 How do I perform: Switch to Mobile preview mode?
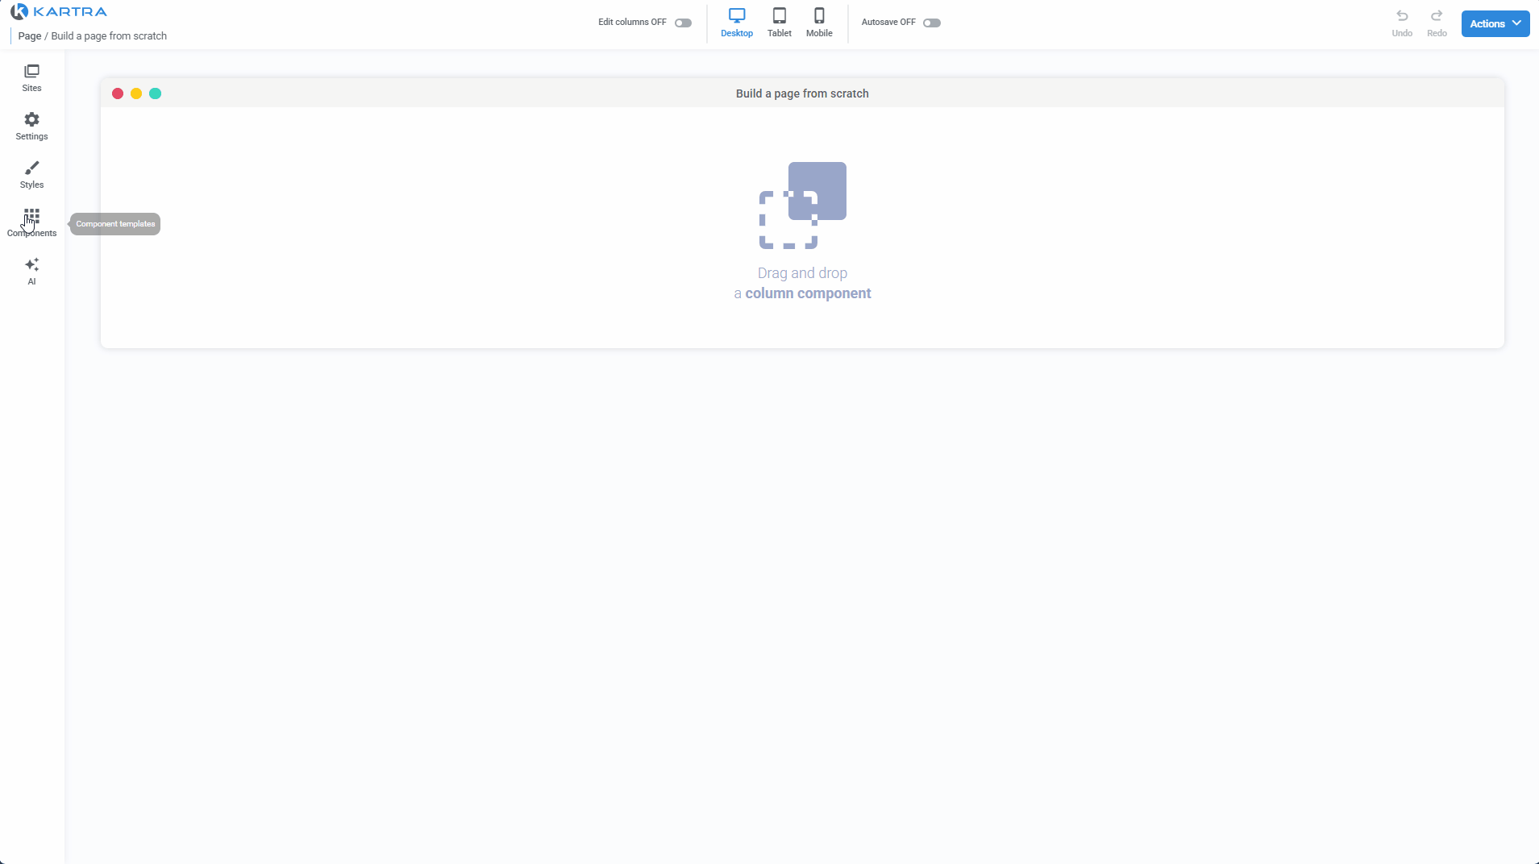point(819,22)
